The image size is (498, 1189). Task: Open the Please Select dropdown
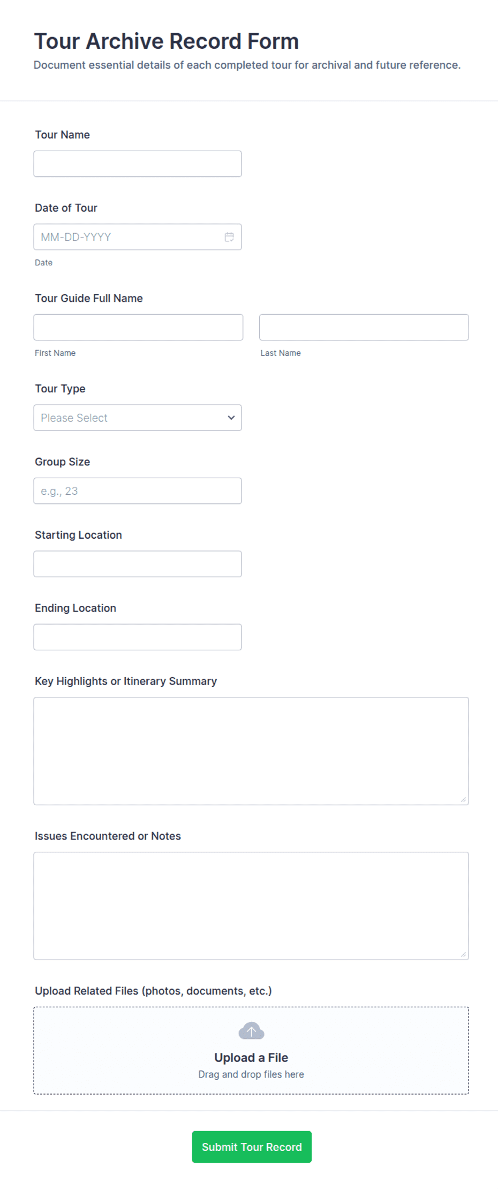pyautogui.click(x=138, y=418)
